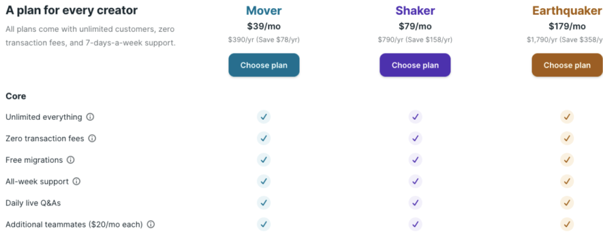This screenshot has width=603, height=235.
Task: Click Mover checkmark for Daily live Q&As
Action: 264,203
